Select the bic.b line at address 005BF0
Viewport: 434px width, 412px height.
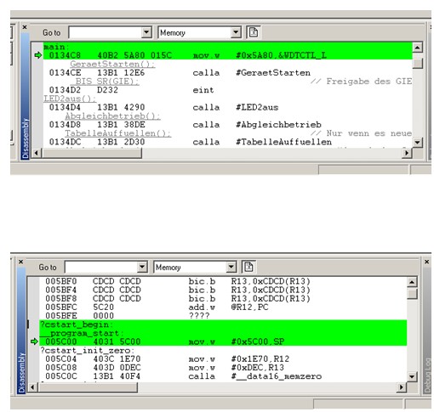223,281
